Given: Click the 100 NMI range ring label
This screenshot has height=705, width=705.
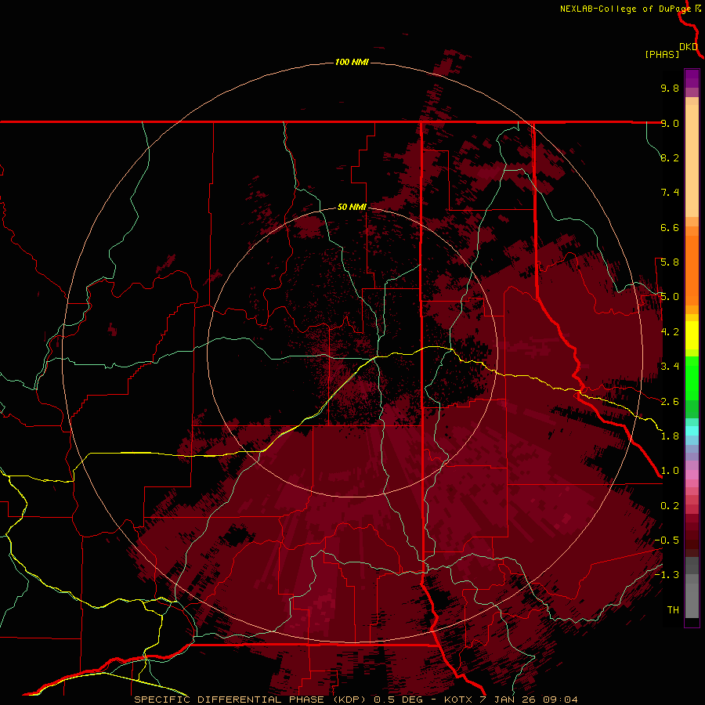Looking at the screenshot, I should (x=352, y=62).
